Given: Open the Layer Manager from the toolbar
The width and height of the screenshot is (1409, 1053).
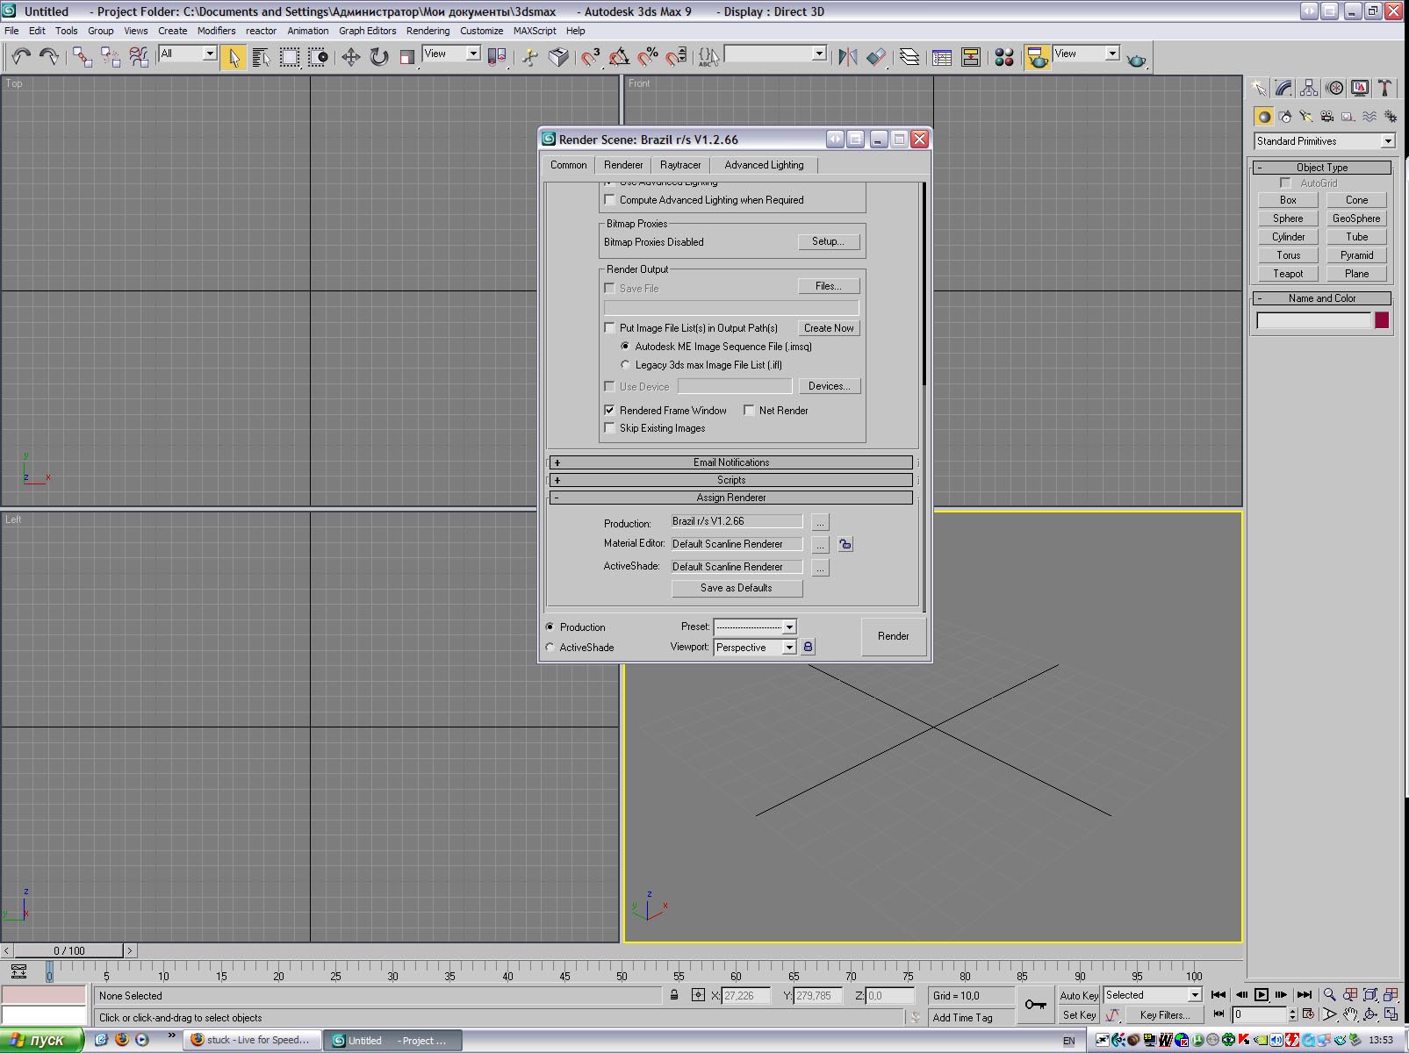Looking at the screenshot, I should pos(909,58).
